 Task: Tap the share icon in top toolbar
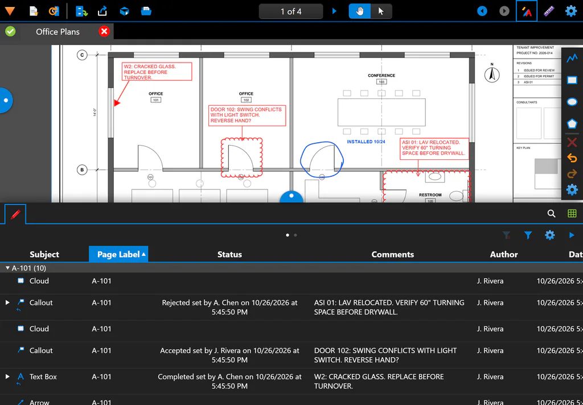click(102, 11)
